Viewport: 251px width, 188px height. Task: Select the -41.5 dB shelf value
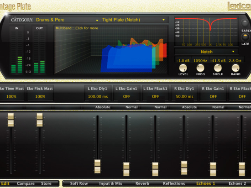[218, 61]
